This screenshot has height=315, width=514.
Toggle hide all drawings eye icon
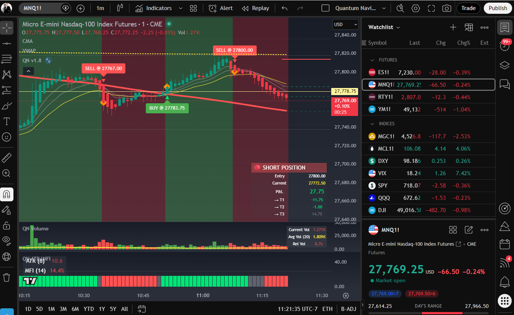[7, 241]
